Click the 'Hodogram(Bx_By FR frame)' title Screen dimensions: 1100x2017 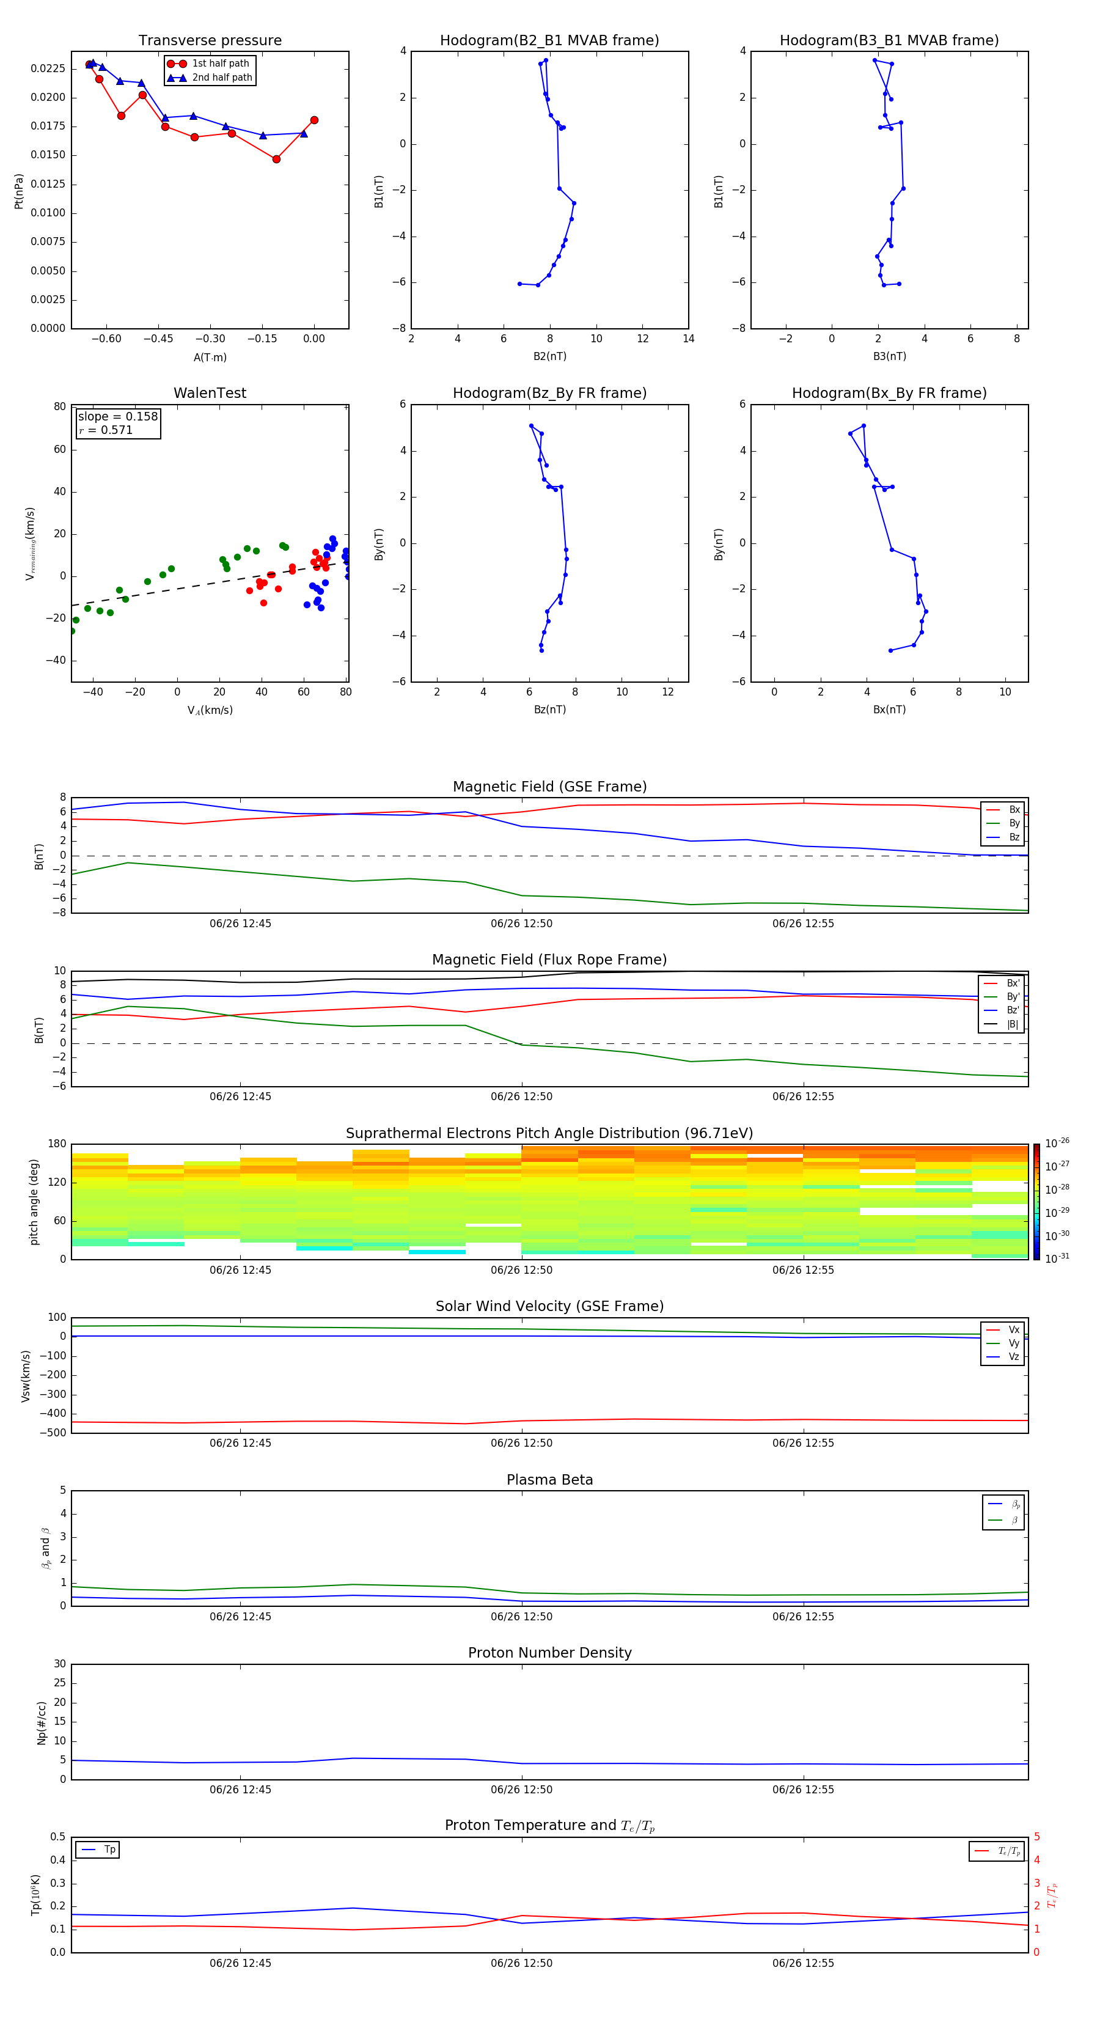(x=889, y=393)
